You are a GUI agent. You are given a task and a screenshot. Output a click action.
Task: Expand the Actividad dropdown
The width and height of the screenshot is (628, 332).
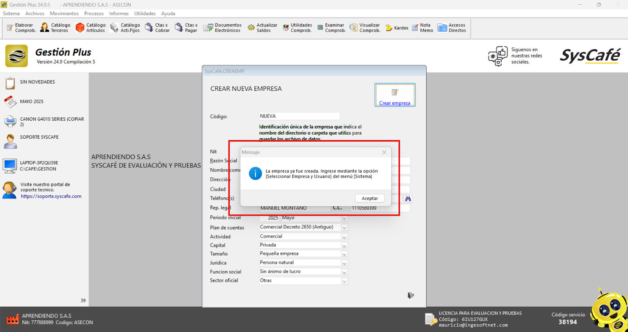click(344, 236)
